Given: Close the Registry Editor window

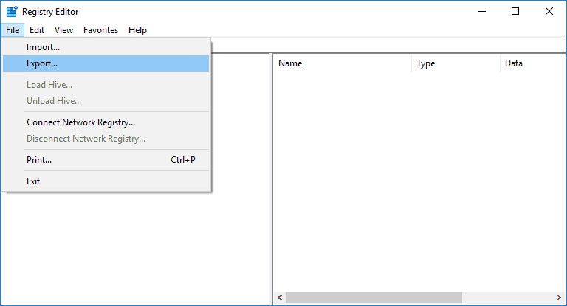Looking at the screenshot, I should 549,11.
